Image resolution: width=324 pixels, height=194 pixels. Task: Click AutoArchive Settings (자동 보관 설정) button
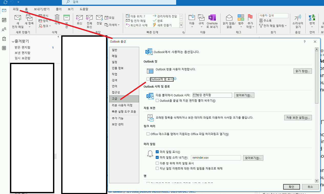pyautogui.click(x=298, y=118)
